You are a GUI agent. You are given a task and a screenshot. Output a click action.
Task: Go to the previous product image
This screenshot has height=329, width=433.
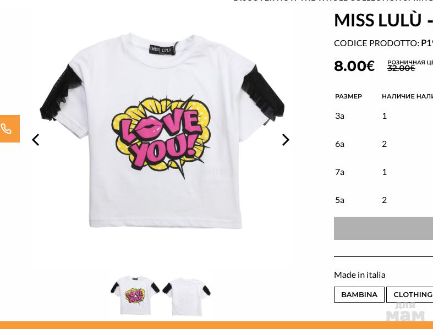coord(36,140)
